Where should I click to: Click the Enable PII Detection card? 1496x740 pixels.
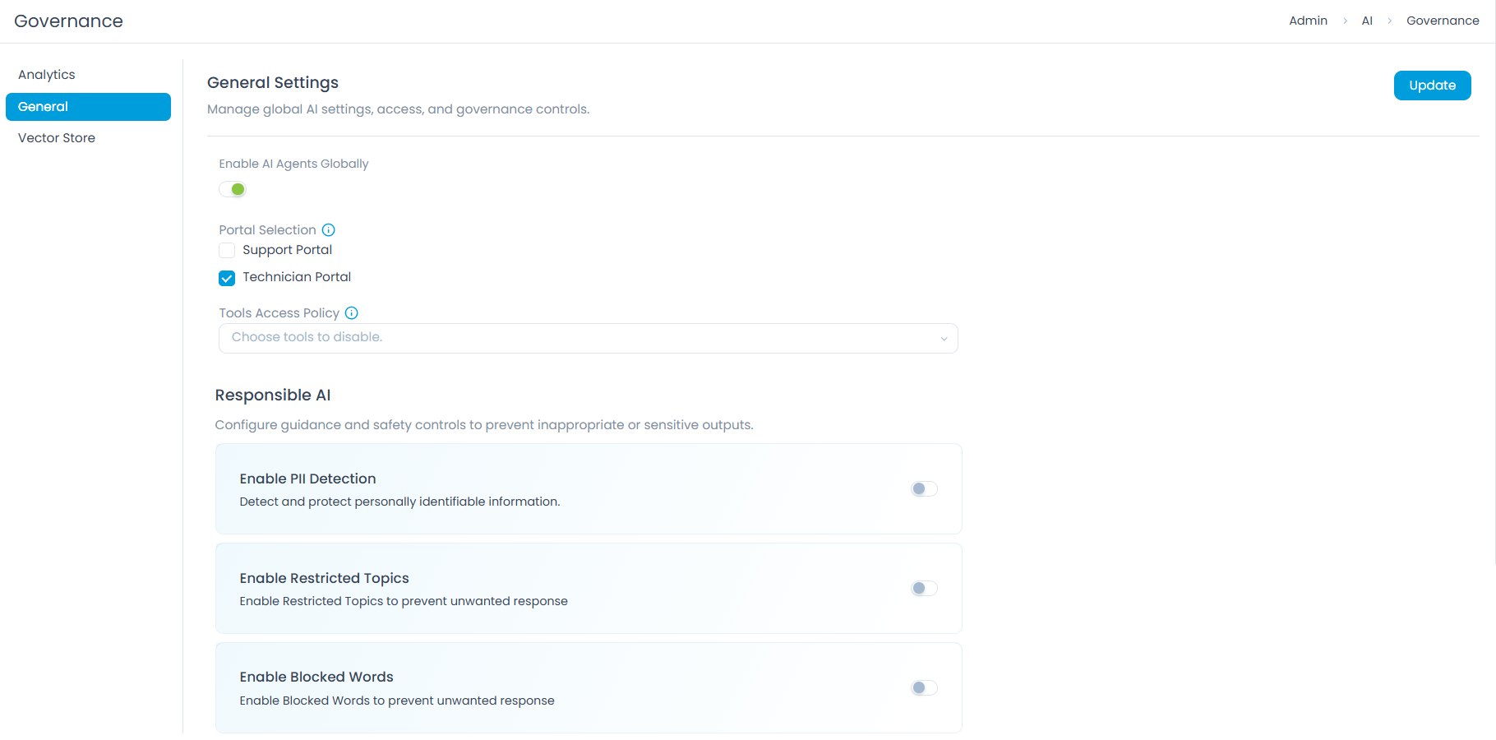point(588,489)
